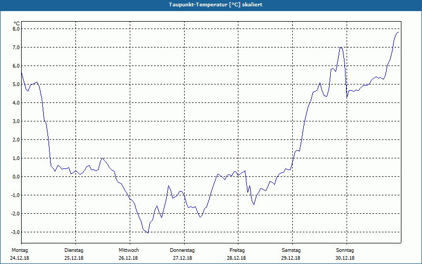Click the date 24.12.18

tap(20, 258)
